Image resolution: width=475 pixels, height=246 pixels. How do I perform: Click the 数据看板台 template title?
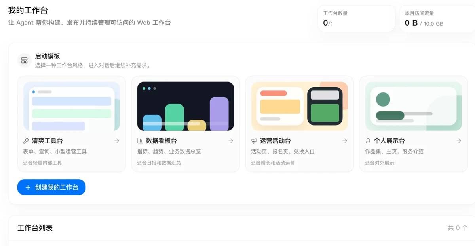[161, 141]
